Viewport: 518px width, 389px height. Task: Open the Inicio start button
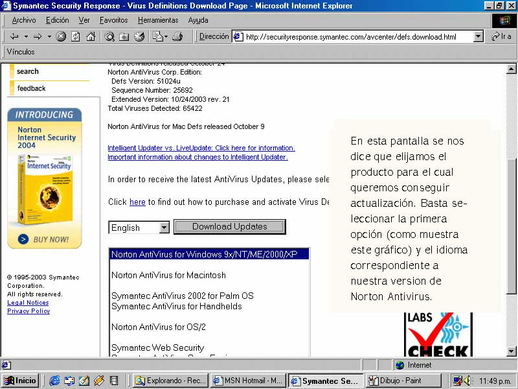click(x=20, y=381)
